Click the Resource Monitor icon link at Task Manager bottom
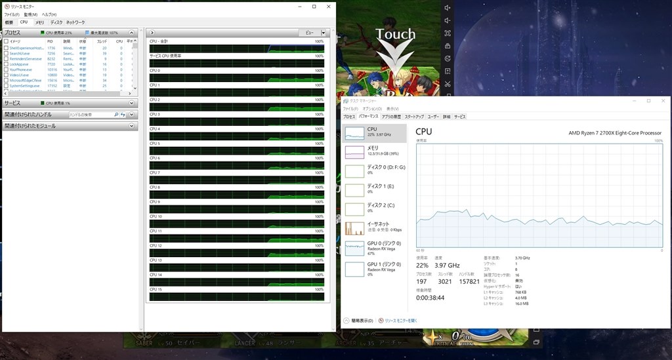This screenshot has width=672, height=360. point(381,321)
